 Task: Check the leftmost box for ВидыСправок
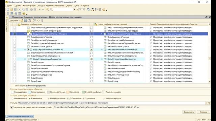(15, 78)
